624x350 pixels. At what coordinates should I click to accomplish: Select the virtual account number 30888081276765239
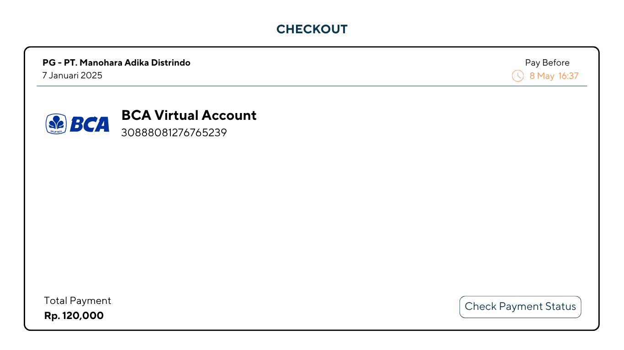(x=174, y=133)
